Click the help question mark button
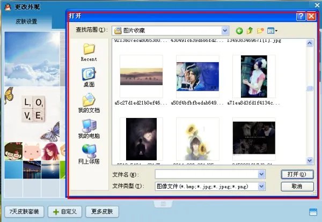Screen dimensions: 322x222 (x=301, y=16)
